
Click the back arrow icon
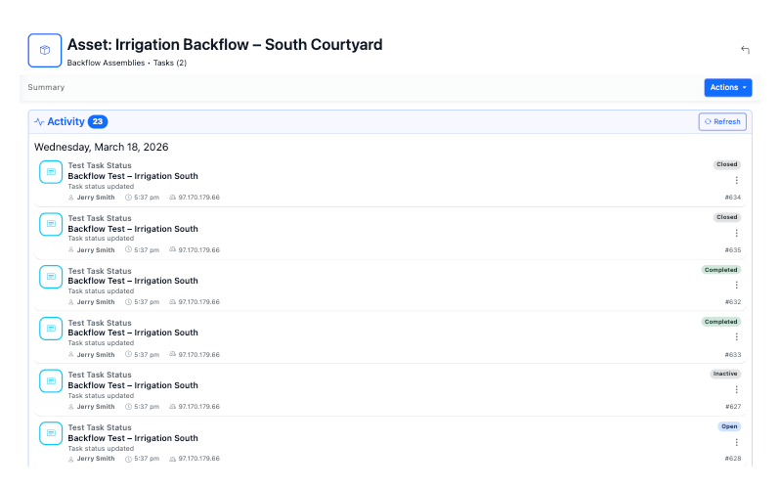(745, 50)
